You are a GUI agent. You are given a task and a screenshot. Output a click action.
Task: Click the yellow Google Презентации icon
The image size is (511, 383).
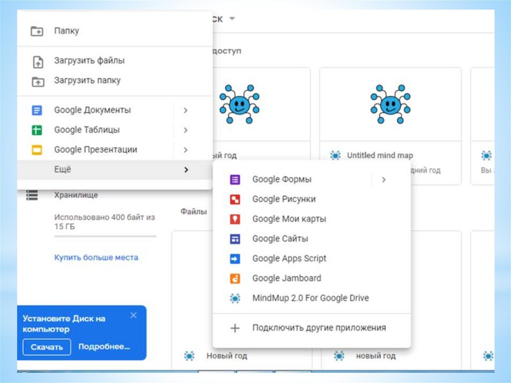[x=37, y=150]
